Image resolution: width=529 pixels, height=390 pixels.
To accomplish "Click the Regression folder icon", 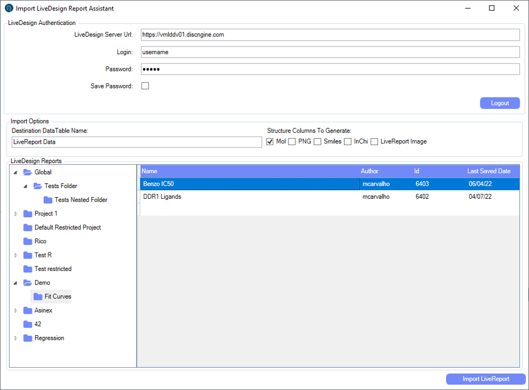I will click(28, 338).
